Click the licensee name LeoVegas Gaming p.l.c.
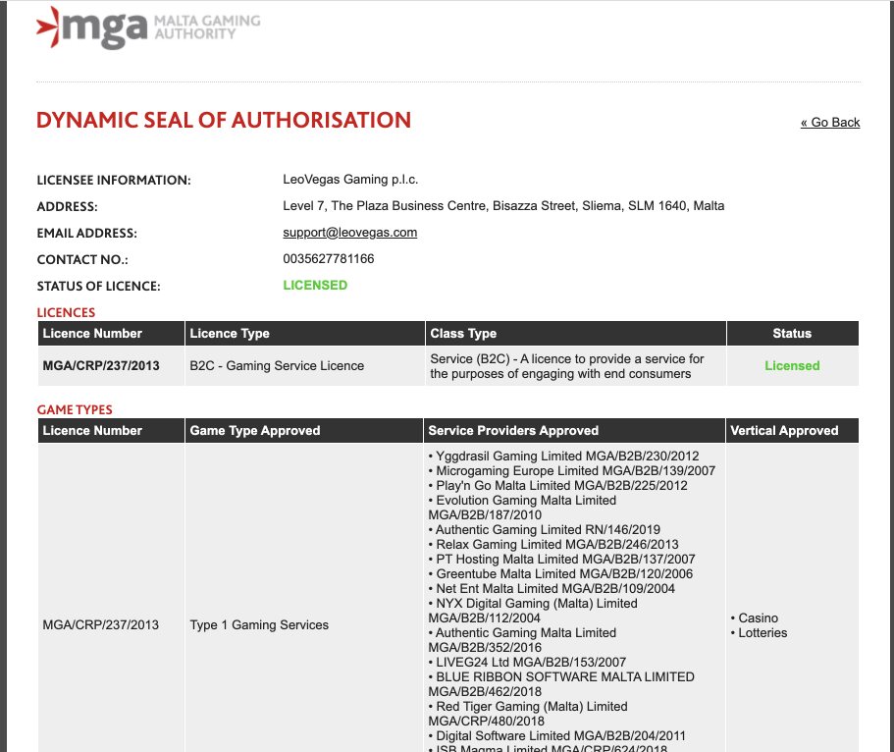894x752 pixels. (x=350, y=179)
